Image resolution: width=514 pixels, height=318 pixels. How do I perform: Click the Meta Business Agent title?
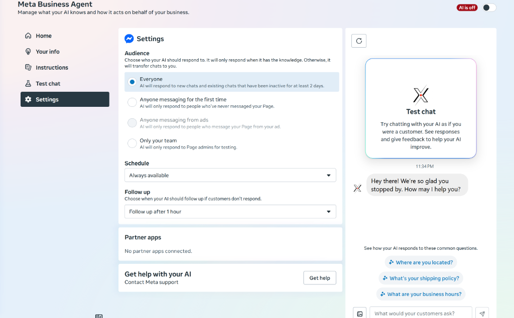(x=55, y=4)
